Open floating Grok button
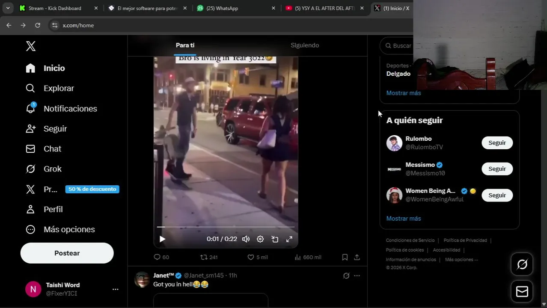The height and width of the screenshot is (308, 547). click(522, 264)
